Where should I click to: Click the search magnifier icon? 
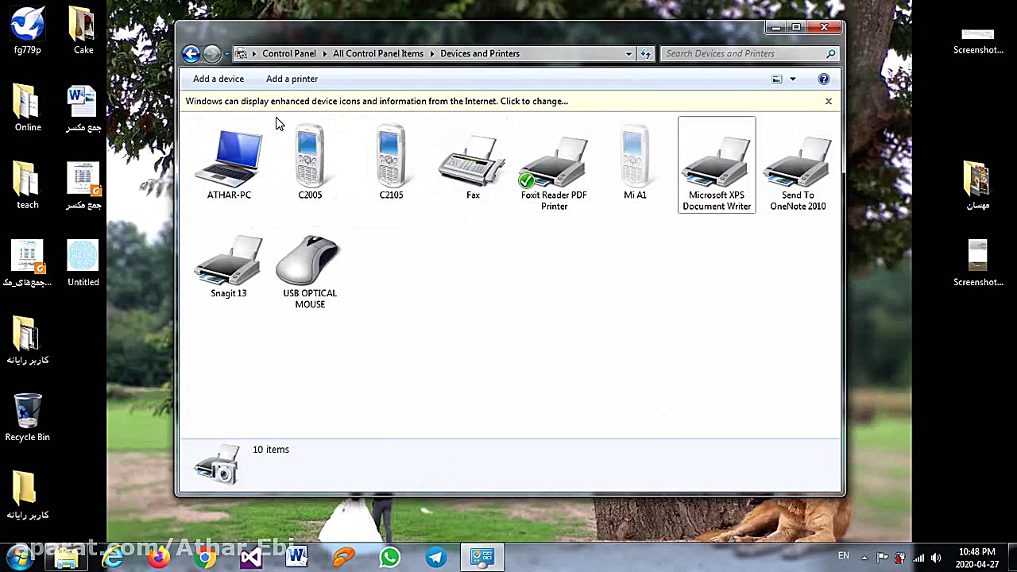click(831, 54)
